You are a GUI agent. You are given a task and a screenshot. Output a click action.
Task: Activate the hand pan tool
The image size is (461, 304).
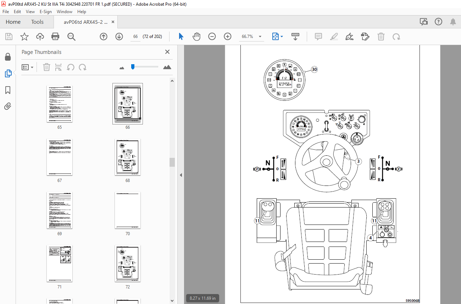(x=196, y=37)
